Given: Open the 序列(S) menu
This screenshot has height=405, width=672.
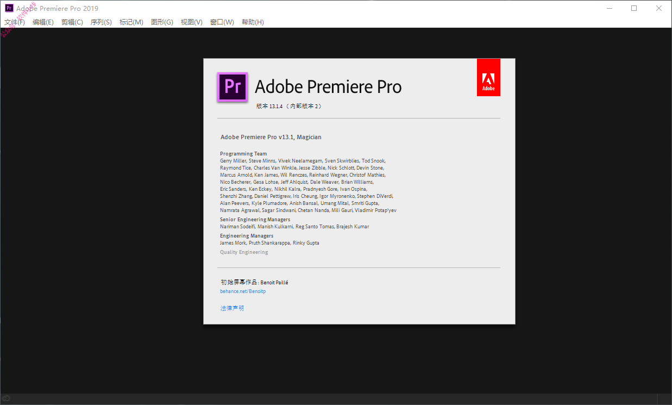Looking at the screenshot, I should (x=101, y=22).
